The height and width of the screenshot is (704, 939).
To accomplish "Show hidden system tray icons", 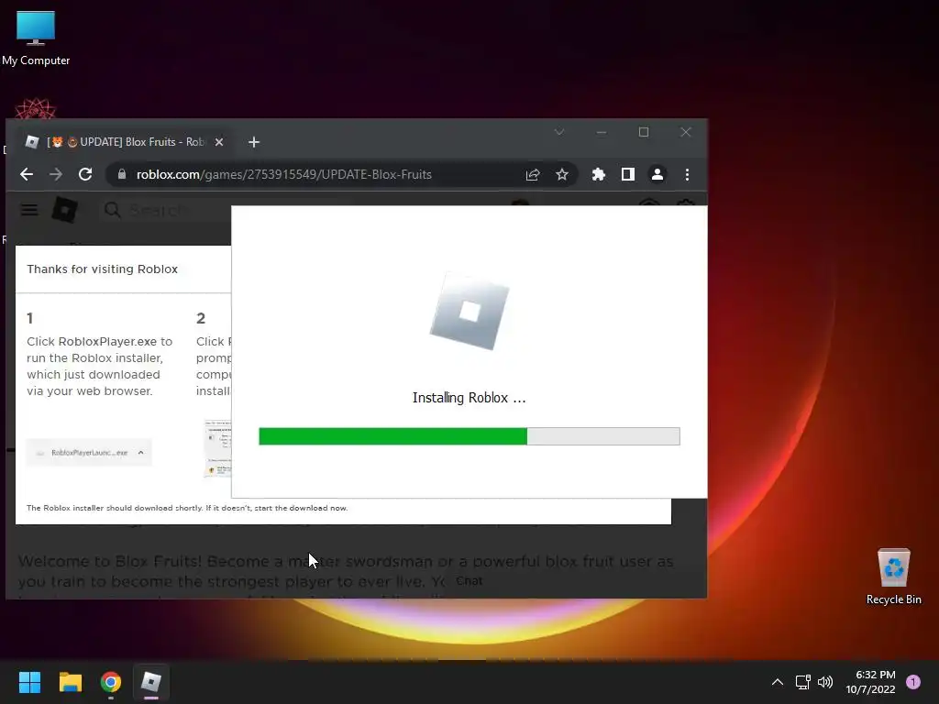I will click(x=778, y=682).
